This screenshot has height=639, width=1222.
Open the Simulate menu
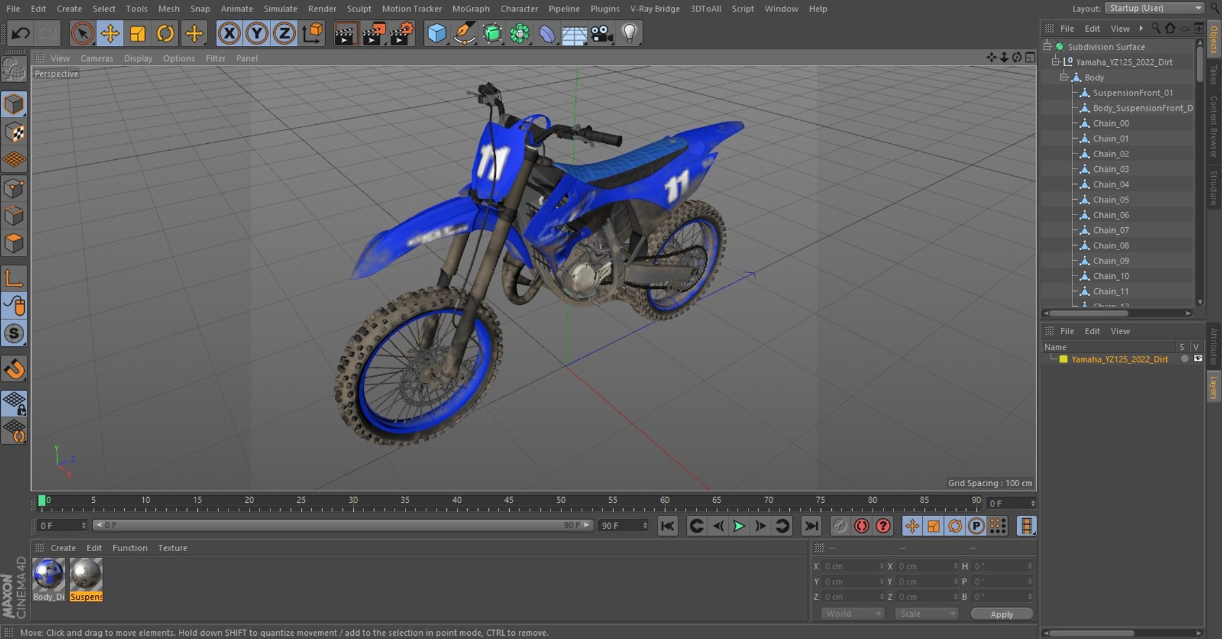tap(281, 8)
